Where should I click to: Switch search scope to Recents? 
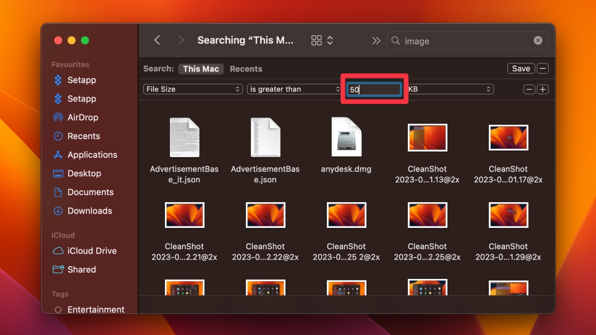[x=246, y=69]
